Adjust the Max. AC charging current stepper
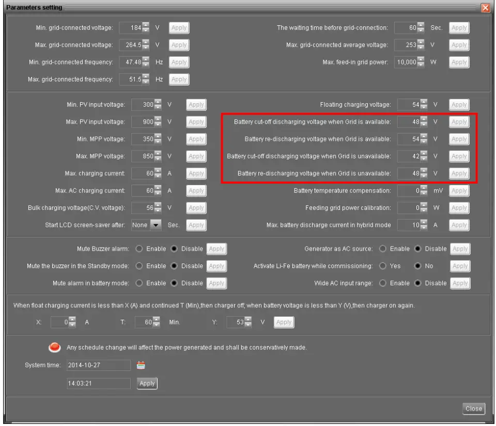This screenshot has height=426, width=496. click(x=158, y=191)
